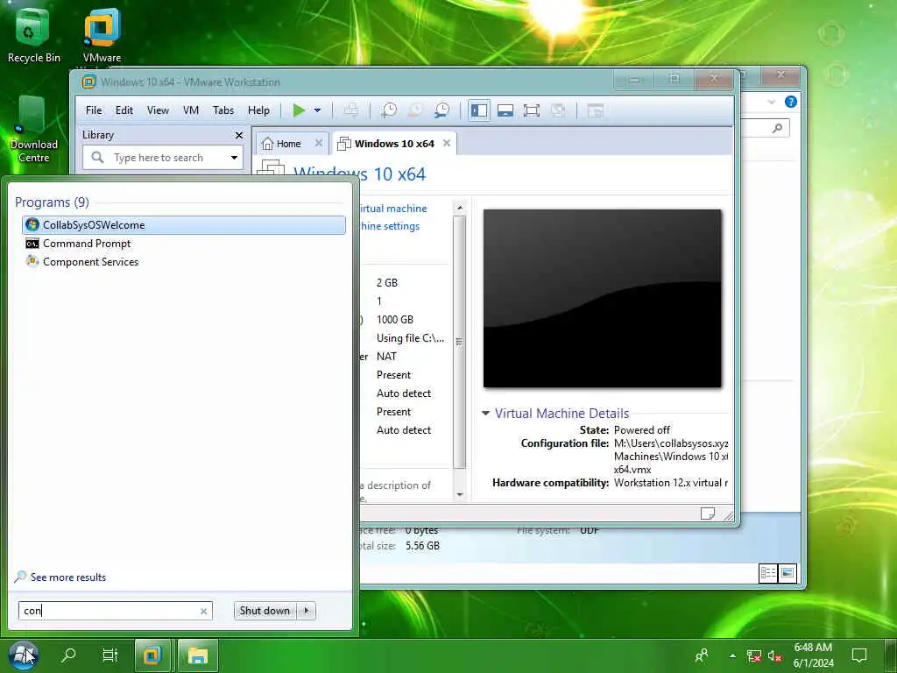897x673 pixels.
Task: Close the Home tab
Action: [319, 143]
